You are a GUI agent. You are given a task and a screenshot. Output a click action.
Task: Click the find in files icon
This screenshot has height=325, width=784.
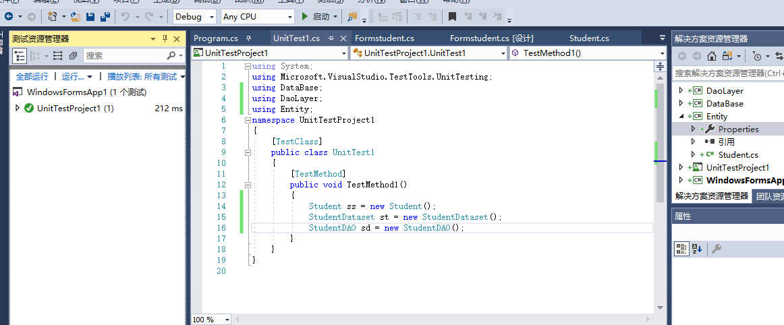pos(352,16)
